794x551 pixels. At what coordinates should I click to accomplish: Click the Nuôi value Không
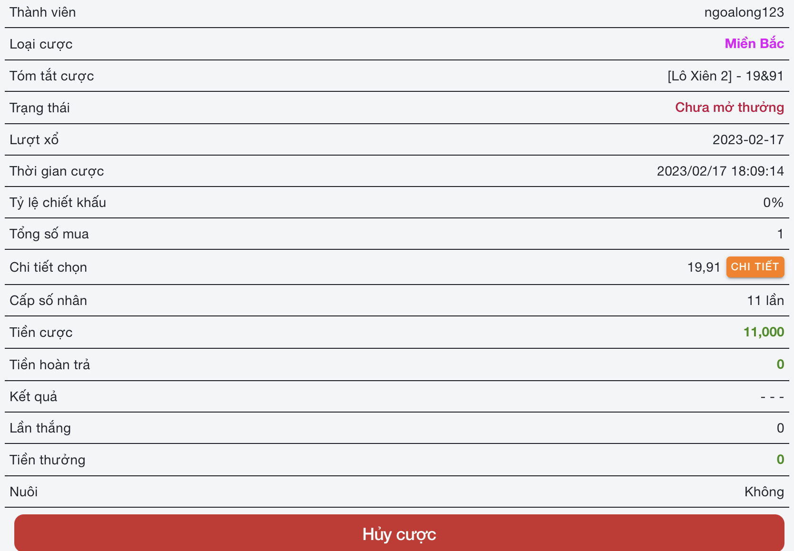(764, 492)
